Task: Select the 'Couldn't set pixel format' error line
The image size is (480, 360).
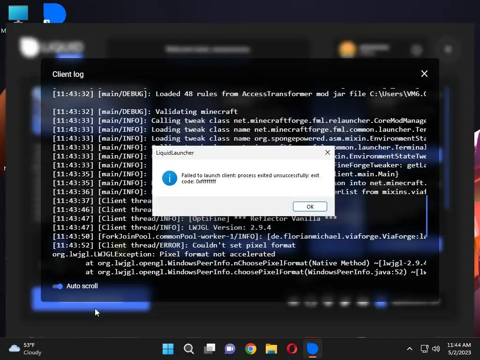Action: click(x=174, y=245)
